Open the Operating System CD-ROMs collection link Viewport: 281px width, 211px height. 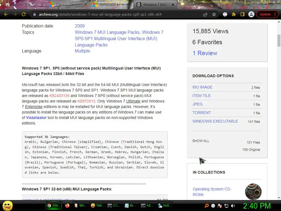pyautogui.click(x=212, y=192)
